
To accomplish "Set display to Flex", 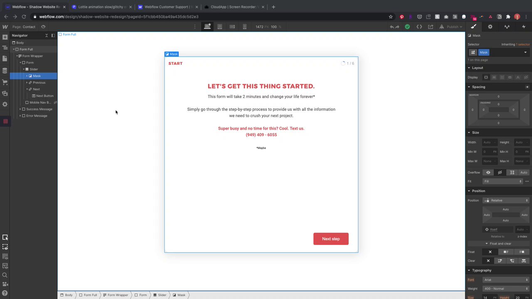I will coord(494,77).
